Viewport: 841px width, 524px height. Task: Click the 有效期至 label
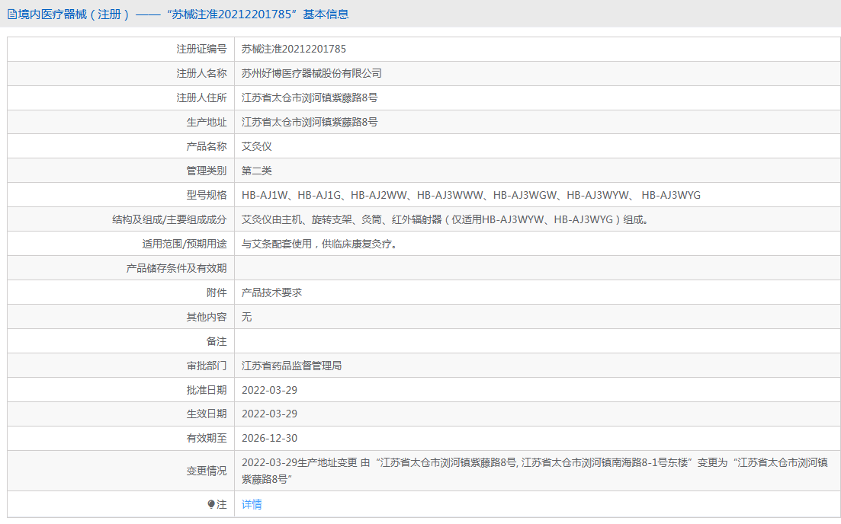pyautogui.click(x=207, y=438)
